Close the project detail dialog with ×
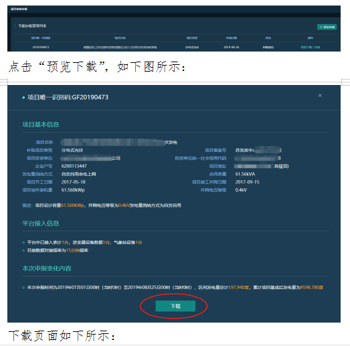Screen dimensions: 350x346 tap(320, 96)
